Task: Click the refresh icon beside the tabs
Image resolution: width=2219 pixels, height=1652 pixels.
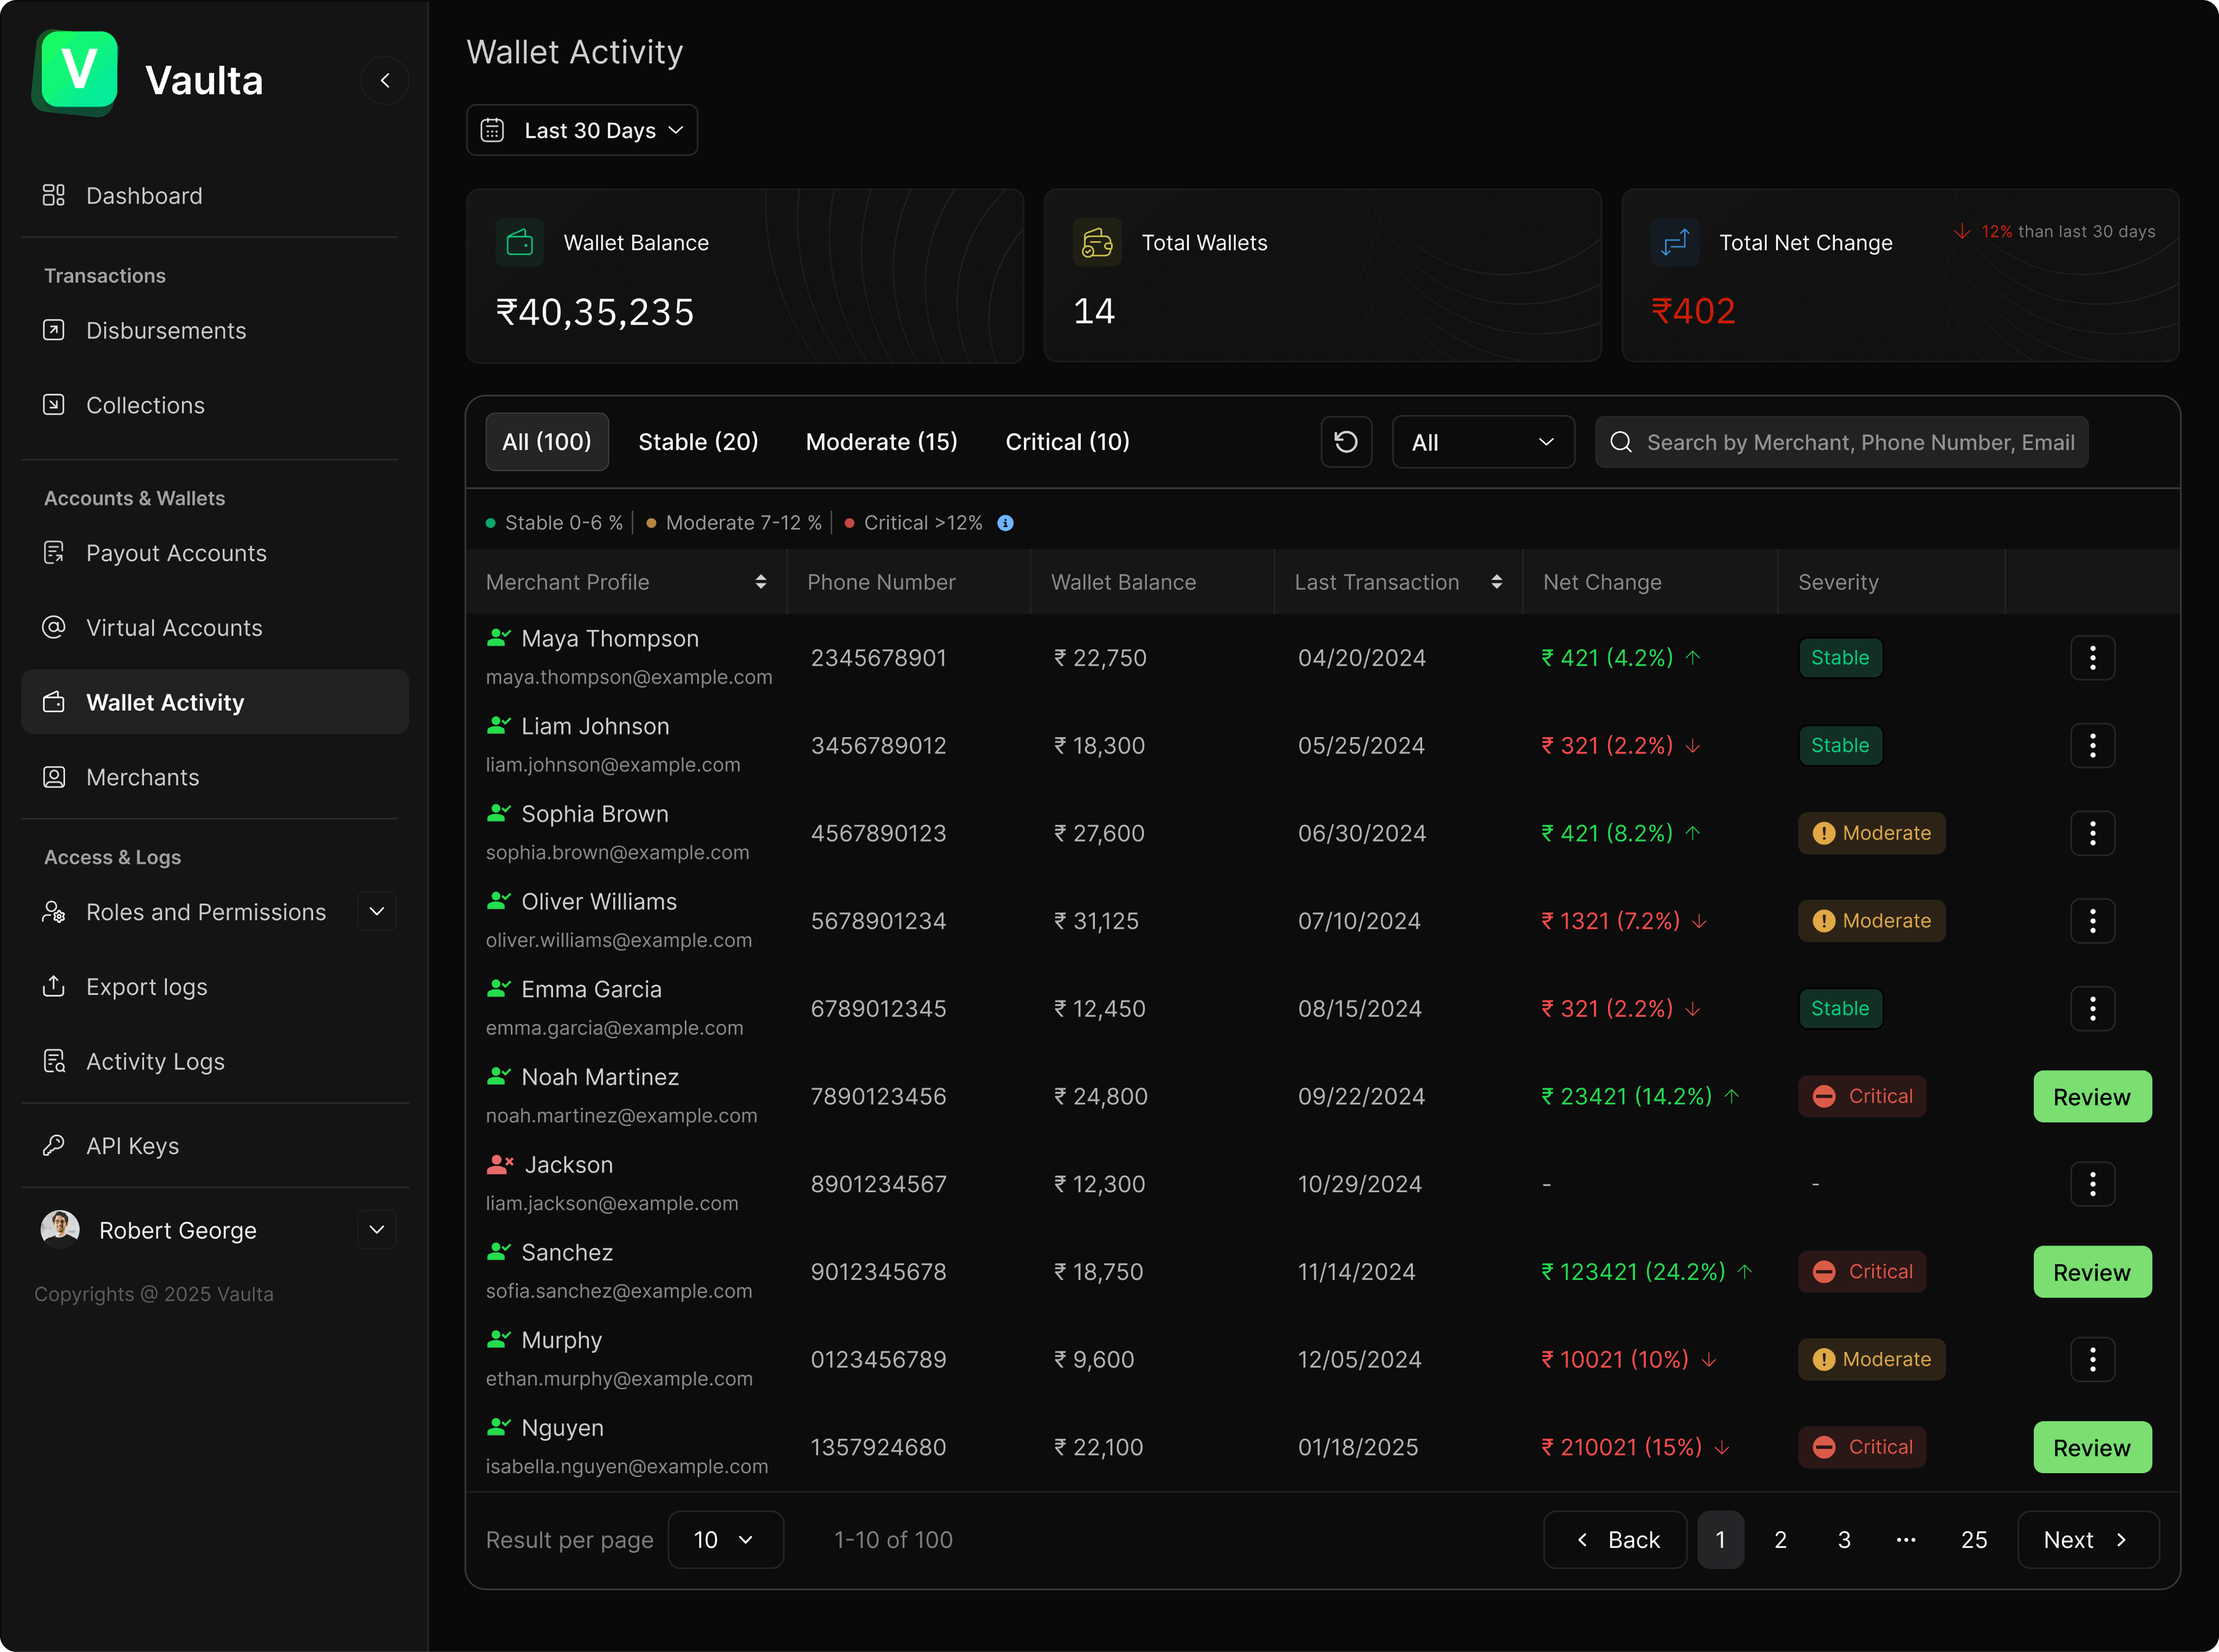Action: [1346, 442]
